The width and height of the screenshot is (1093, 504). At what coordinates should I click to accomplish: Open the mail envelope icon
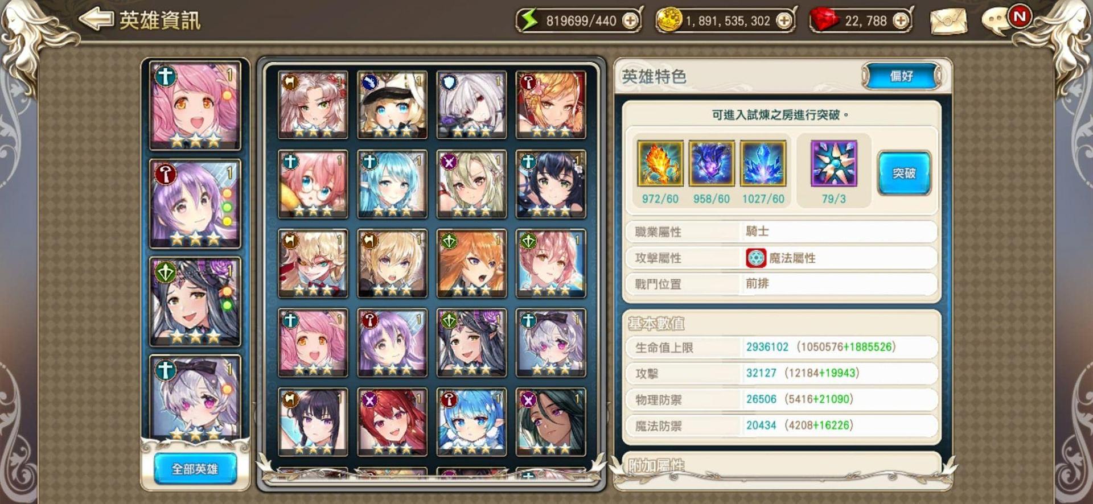pyautogui.click(x=948, y=22)
